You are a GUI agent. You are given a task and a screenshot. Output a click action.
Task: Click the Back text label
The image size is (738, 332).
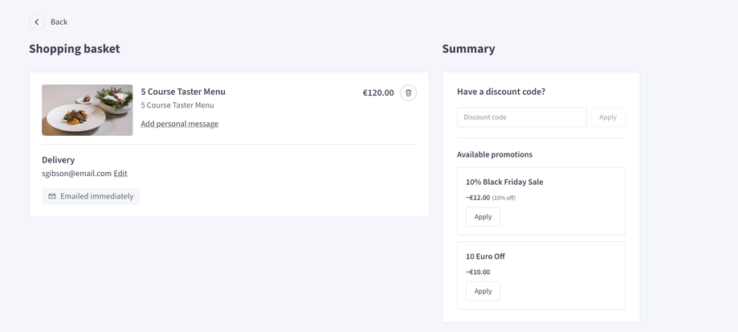(x=59, y=23)
